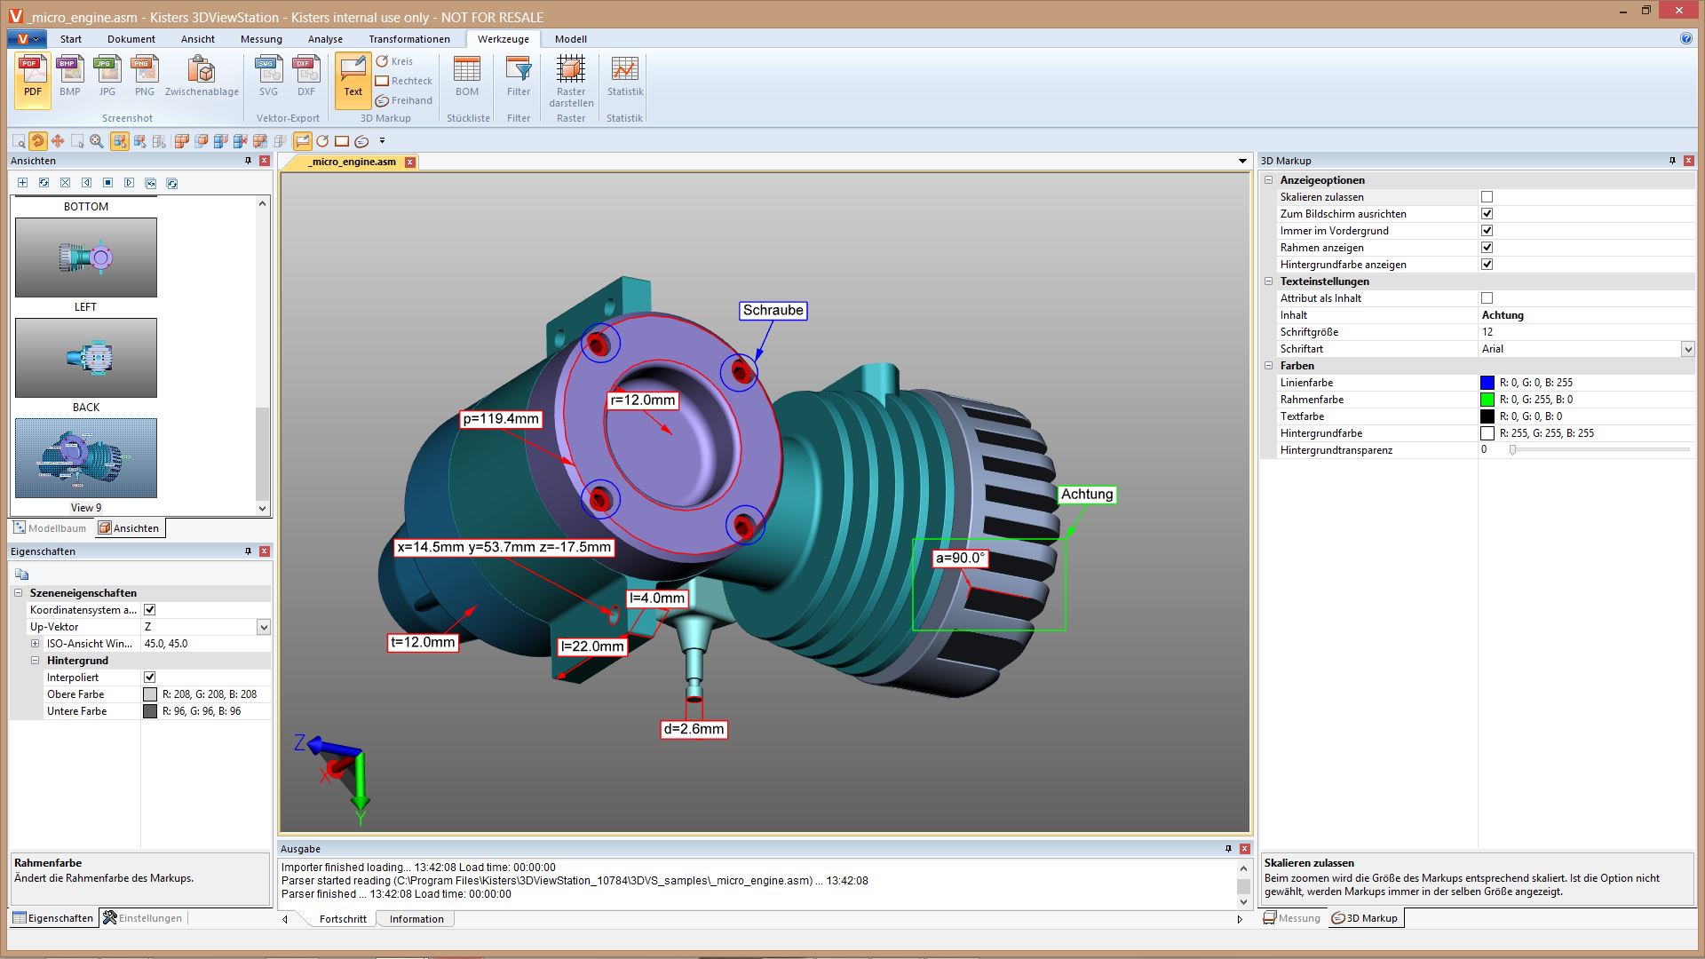Switch to the Analyse menu tab
The width and height of the screenshot is (1705, 959).
326,39
